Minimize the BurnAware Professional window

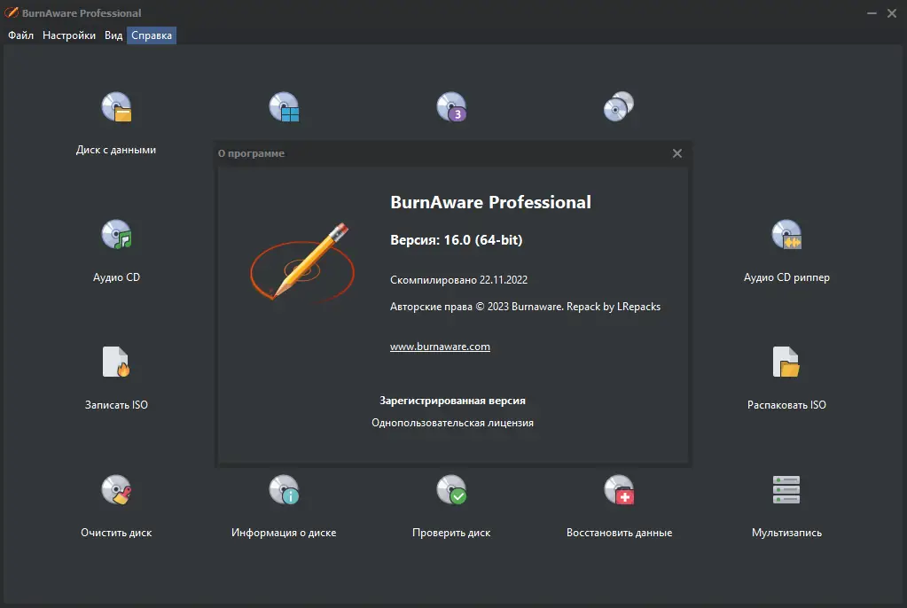point(872,12)
